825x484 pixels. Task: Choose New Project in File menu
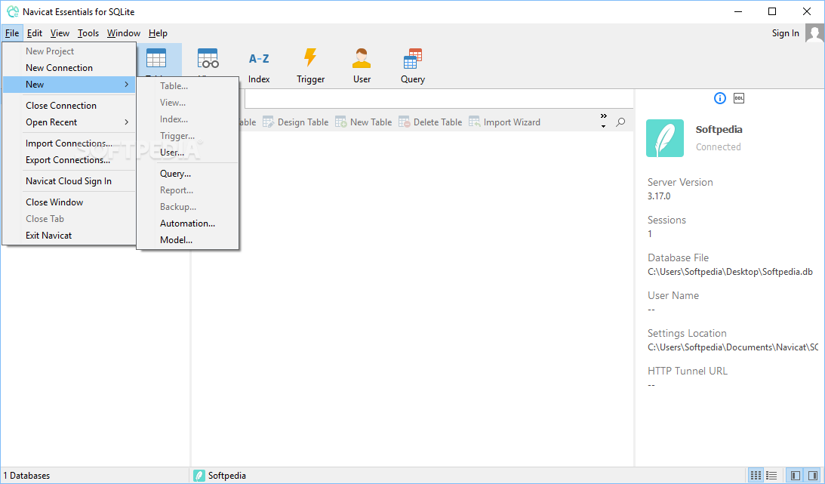pyautogui.click(x=69, y=51)
